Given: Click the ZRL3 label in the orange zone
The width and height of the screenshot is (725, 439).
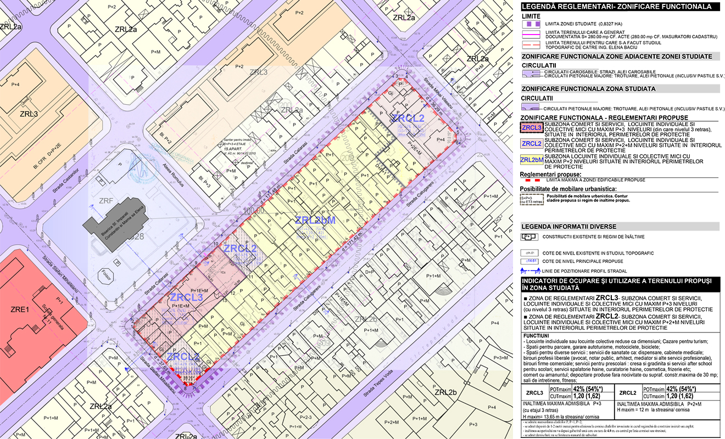Looking at the screenshot, I should pos(29,114).
